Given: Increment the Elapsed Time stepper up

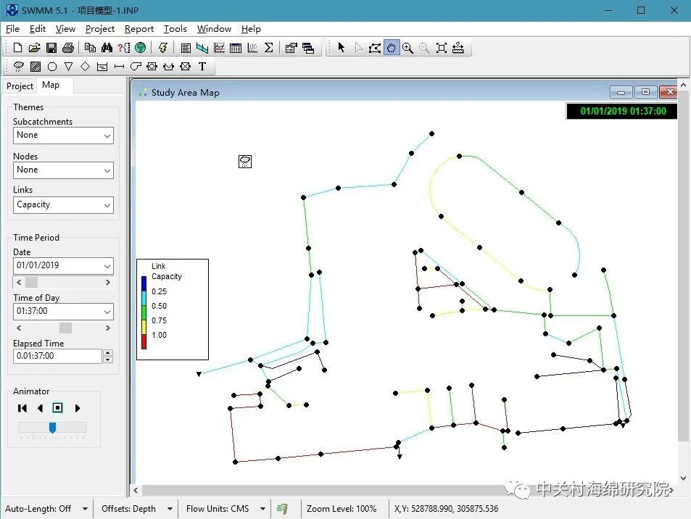Looking at the screenshot, I should point(108,353).
